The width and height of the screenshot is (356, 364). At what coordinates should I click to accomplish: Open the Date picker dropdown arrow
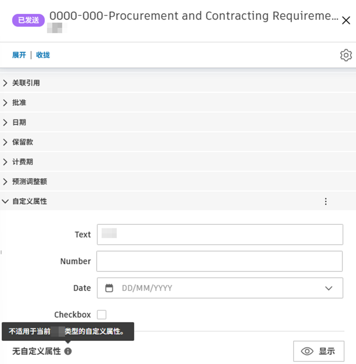tap(329, 288)
